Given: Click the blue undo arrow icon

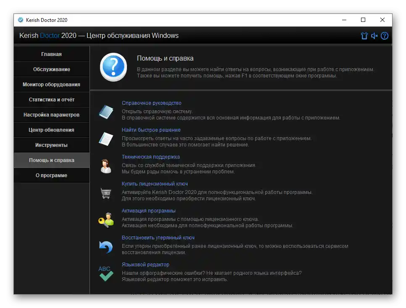Looking at the screenshot, I should (106, 247).
